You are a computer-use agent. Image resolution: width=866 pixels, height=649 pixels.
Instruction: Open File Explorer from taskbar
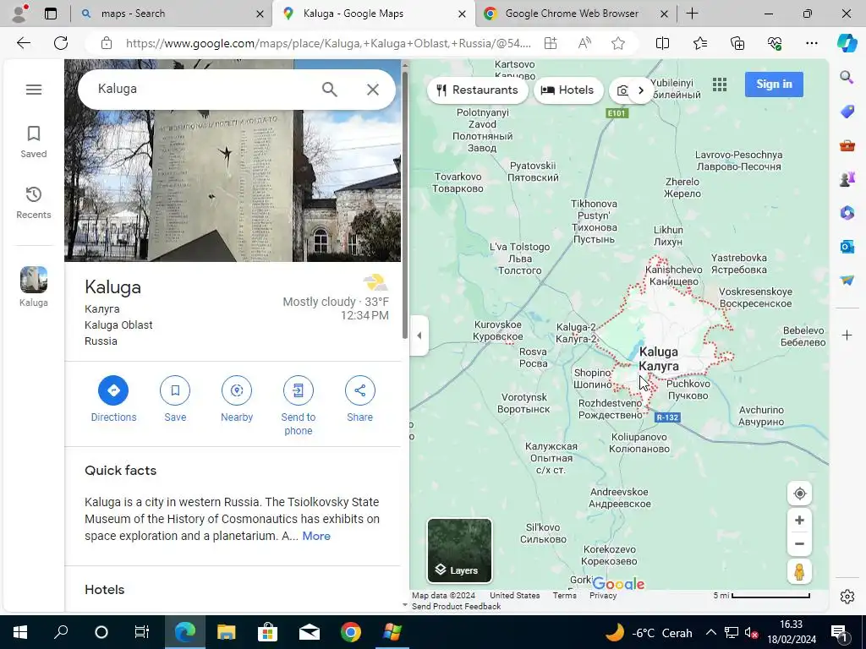pyautogui.click(x=226, y=632)
